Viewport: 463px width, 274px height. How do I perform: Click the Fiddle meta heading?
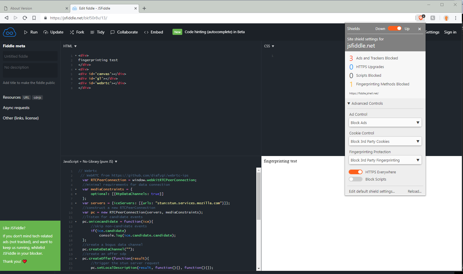(x=14, y=46)
